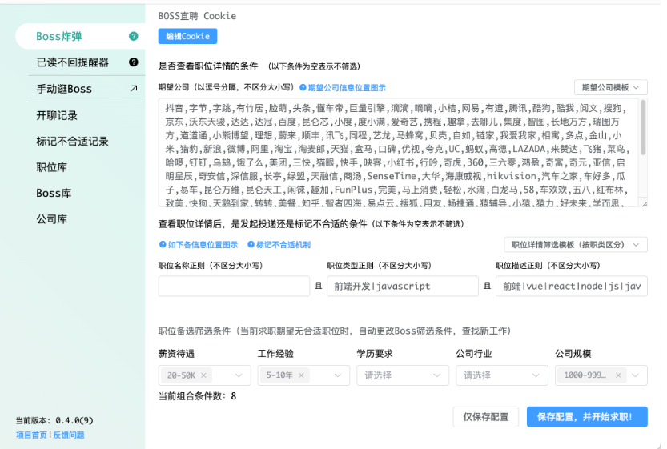Go to 公司库 in sidebar

51,218
